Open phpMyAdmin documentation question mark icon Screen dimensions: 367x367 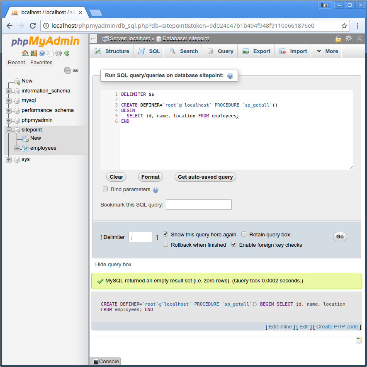41,53
